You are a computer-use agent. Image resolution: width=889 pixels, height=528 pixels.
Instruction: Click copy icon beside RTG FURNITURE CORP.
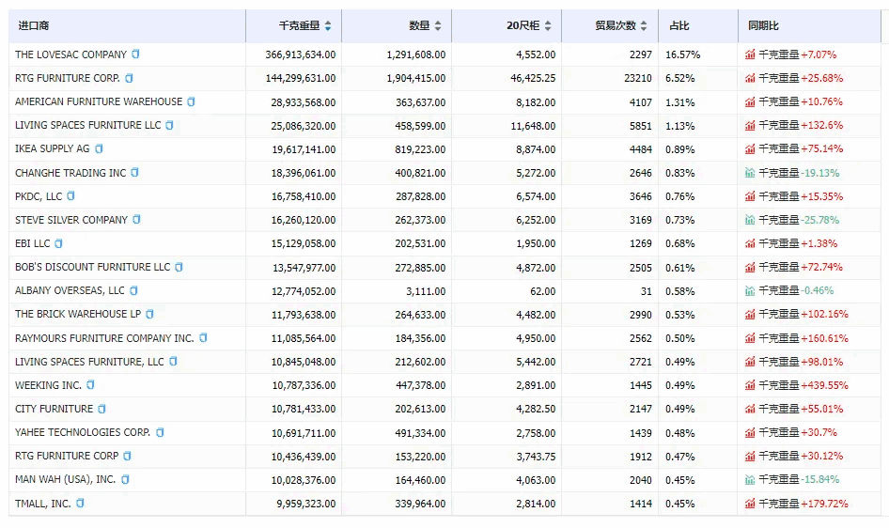pos(129,78)
